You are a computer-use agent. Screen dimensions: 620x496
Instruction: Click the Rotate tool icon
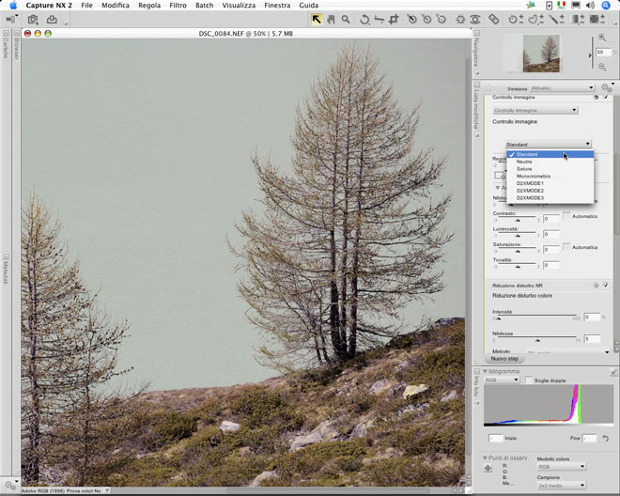click(x=364, y=19)
